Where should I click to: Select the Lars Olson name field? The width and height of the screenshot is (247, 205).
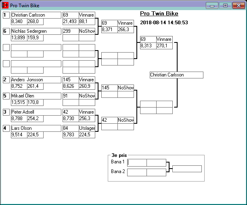[36, 128]
